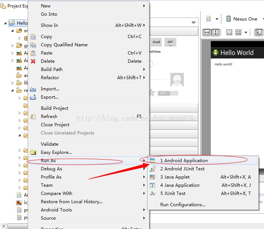Image resolution: width=264 pixels, height=229 pixels.
Task: Open the Build Path submenu
Action: pos(89,69)
